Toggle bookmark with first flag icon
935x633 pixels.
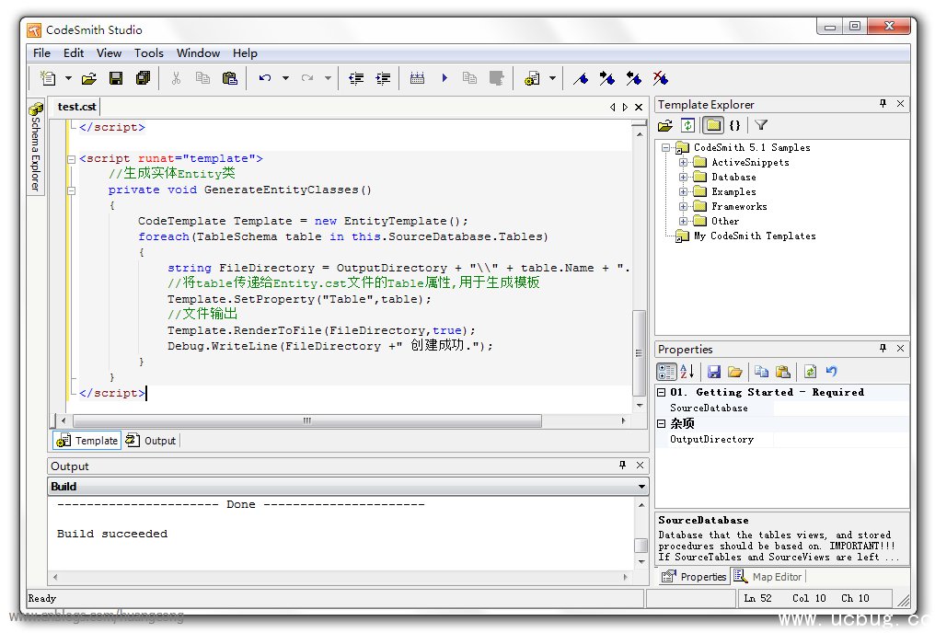tap(580, 78)
